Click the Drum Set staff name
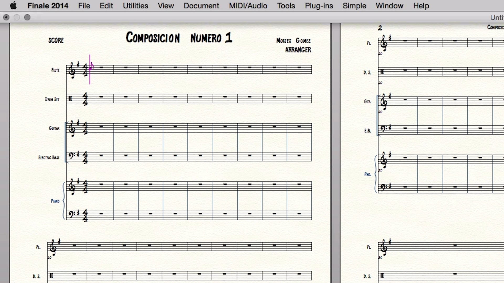This screenshot has height=283, width=504. [52, 99]
